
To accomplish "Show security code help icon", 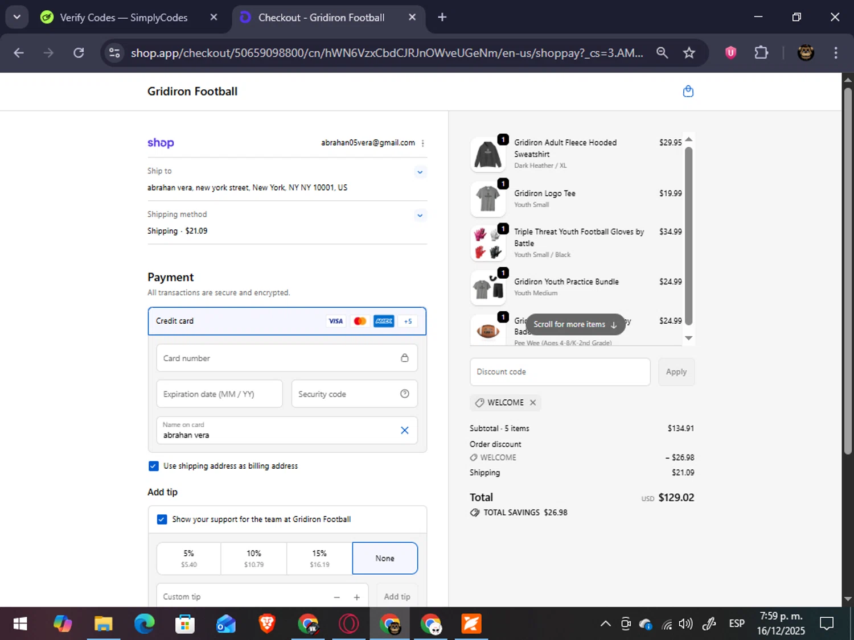I will [x=404, y=394].
